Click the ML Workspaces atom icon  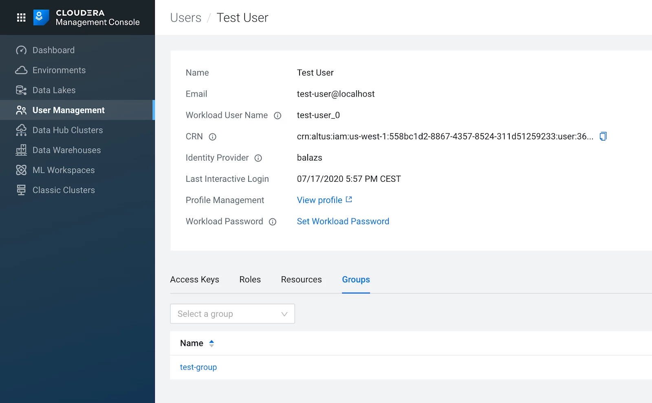(x=21, y=170)
